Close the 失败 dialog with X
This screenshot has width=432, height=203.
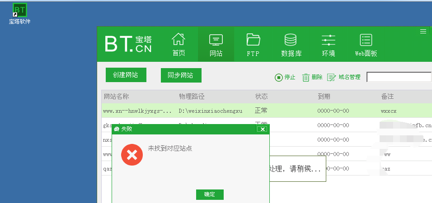[263, 129]
